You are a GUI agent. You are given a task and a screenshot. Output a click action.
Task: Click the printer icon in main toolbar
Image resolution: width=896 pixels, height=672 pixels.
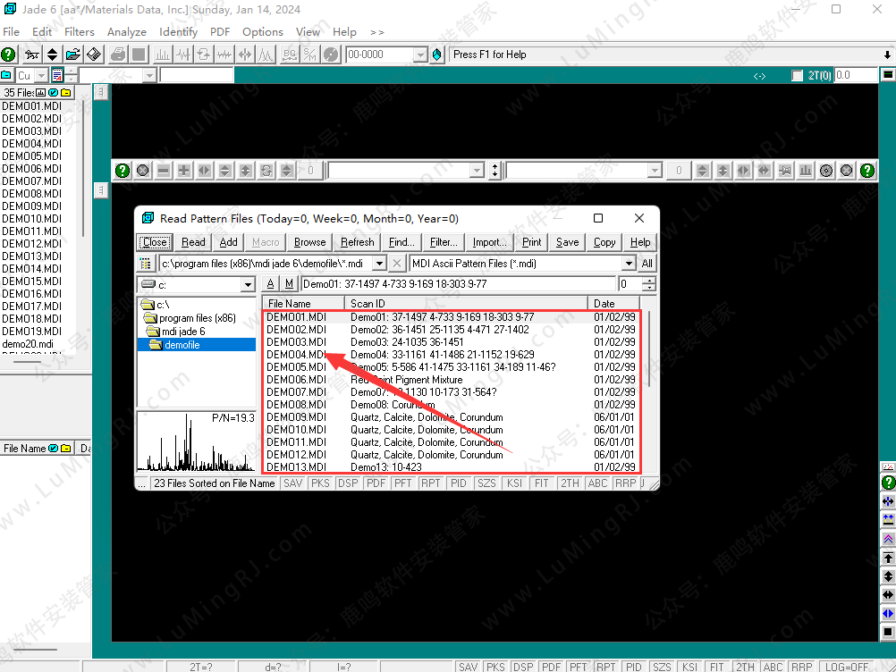[118, 55]
